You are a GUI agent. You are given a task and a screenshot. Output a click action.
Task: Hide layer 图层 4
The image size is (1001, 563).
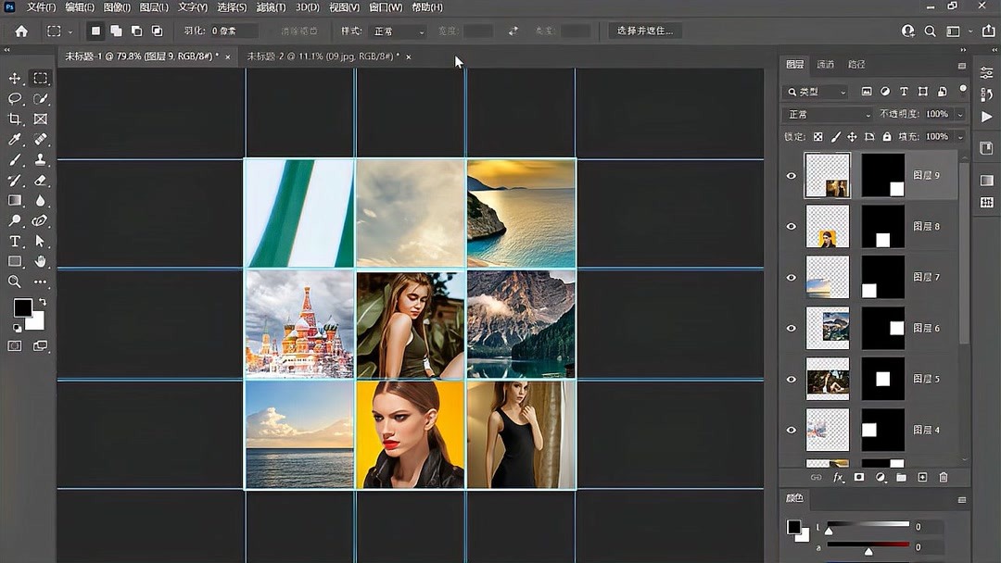pos(792,430)
